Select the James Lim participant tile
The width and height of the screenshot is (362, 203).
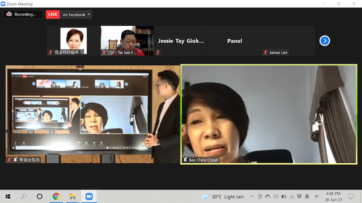coord(288,41)
